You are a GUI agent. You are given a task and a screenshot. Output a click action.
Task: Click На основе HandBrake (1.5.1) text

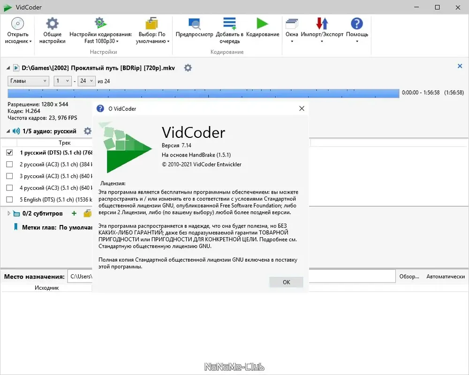(196, 155)
